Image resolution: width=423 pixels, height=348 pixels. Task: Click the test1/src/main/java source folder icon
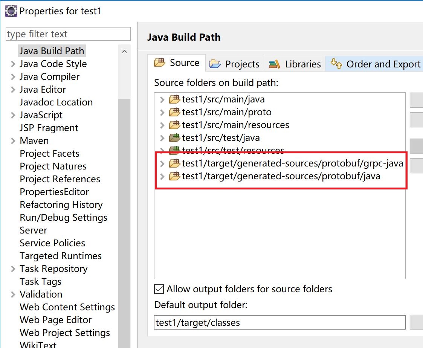click(174, 99)
